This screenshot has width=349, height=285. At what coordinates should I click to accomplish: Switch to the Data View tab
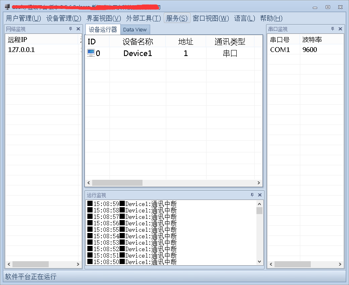135,30
